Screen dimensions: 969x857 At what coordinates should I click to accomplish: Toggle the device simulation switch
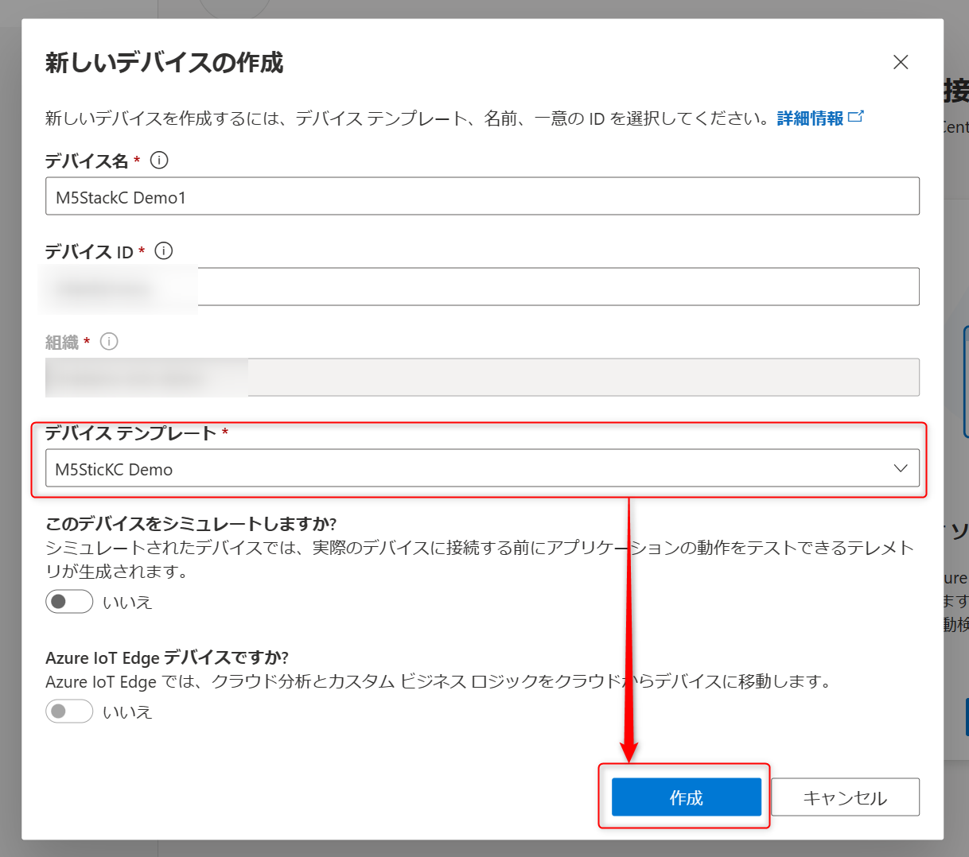69,602
